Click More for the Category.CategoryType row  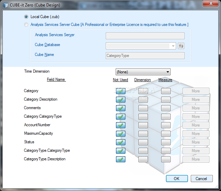[x=196, y=117]
